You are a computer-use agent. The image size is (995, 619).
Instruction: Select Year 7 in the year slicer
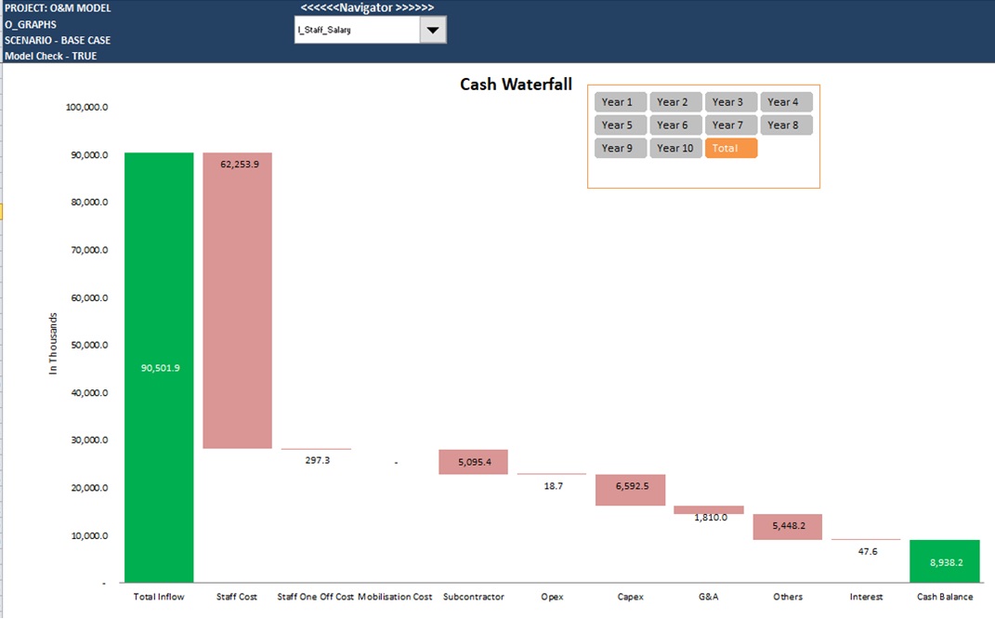point(731,125)
